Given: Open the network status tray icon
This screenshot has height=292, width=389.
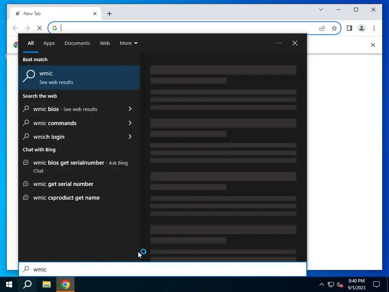Looking at the screenshot, I should click(x=331, y=284).
